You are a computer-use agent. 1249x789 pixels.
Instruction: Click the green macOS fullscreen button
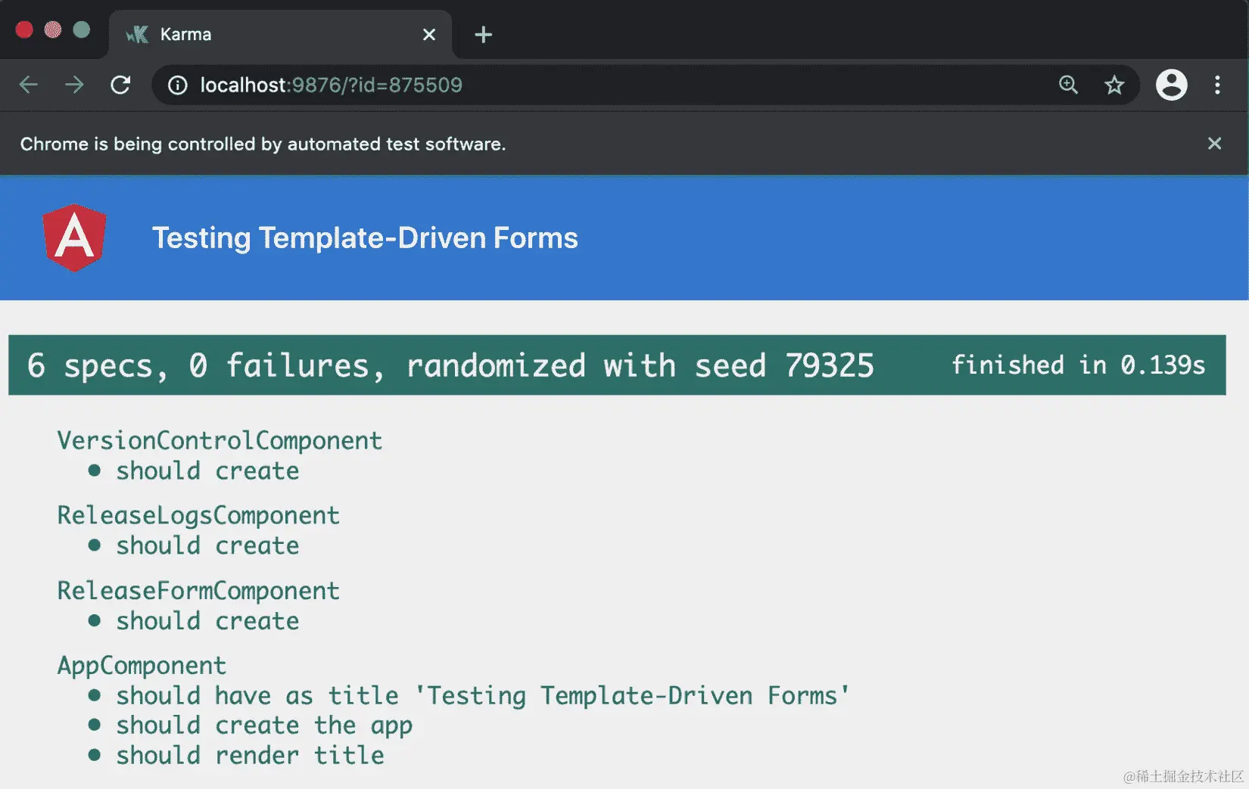click(82, 30)
